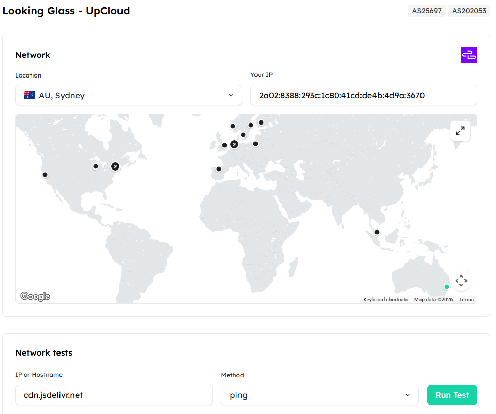Open the US east coast cluster marker labeled 2
The image size is (496, 414).
tap(115, 166)
